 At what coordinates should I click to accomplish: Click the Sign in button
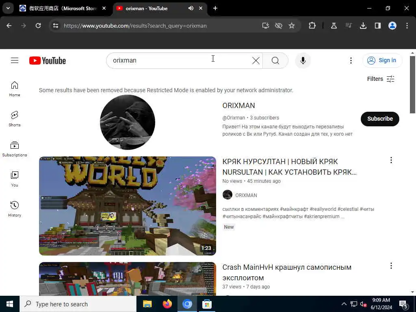pyautogui.click(x=382, y=60)
